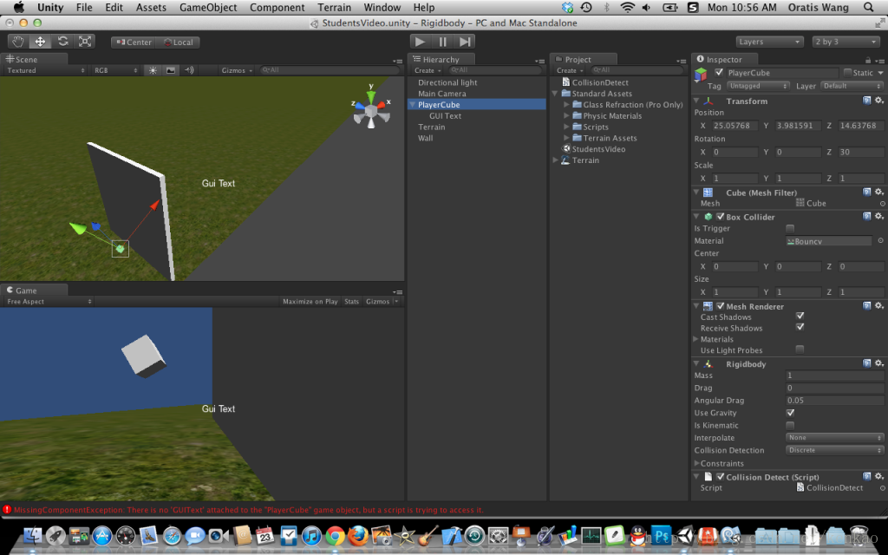This screenshot has width=888, height=555.
Task: Select the Scale tool in toolbar
Action: [85, 42]
